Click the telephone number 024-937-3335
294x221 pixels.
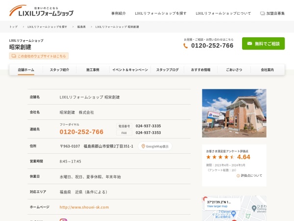[x=148, y=126]
